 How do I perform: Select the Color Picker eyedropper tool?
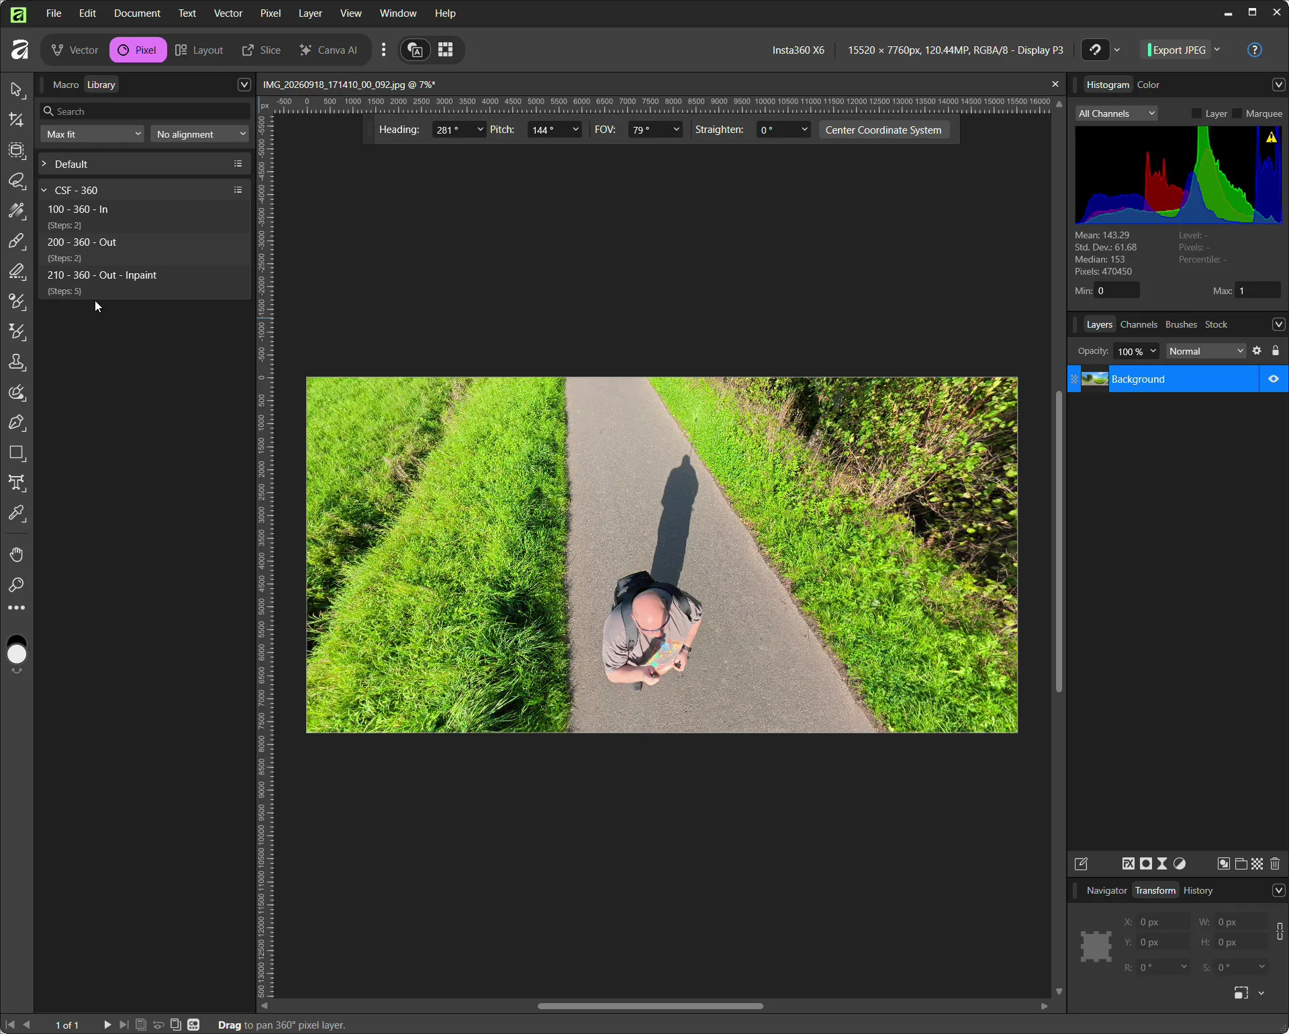(x=17, y=514)
